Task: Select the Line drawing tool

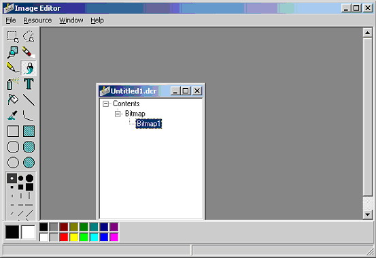Action: 29,99
